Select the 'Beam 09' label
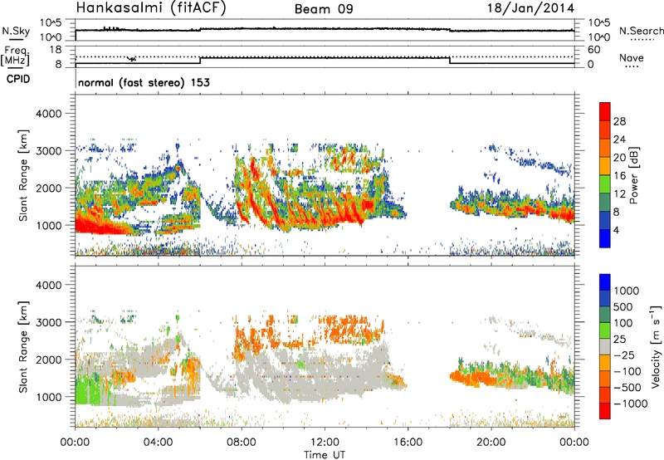The width and height of the screenshot is (664, 460). click(324, 9)
